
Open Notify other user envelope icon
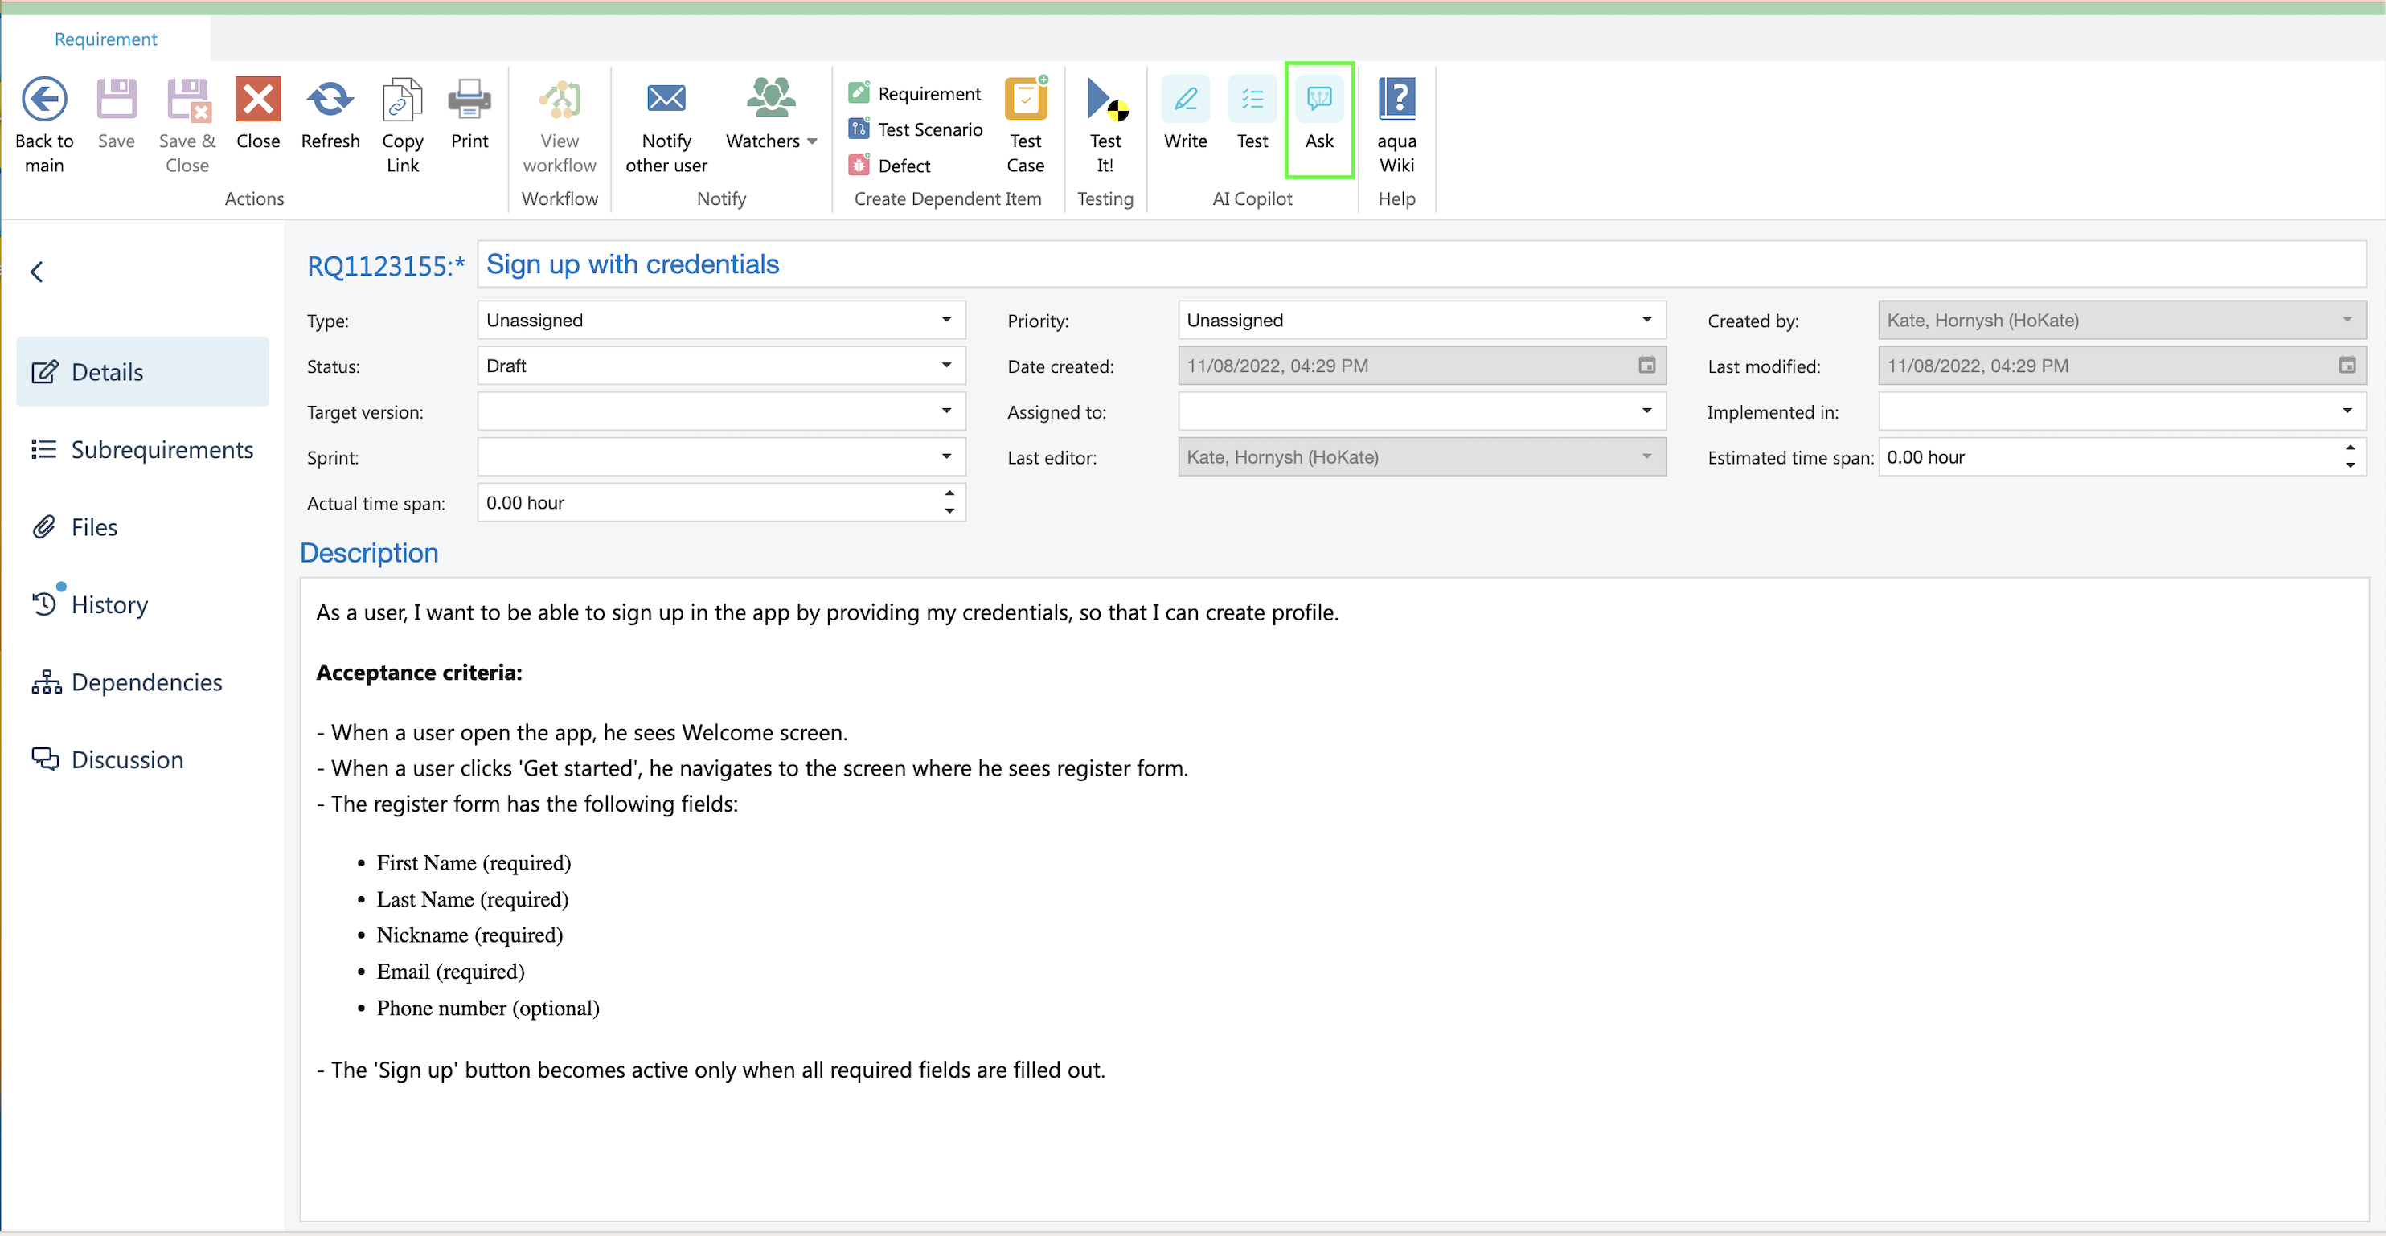coord(666,99)
